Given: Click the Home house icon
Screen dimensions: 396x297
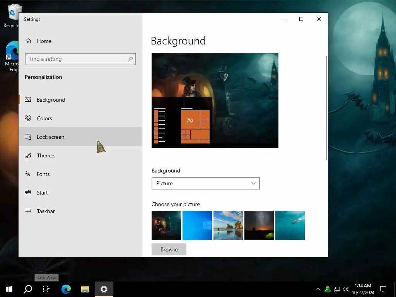Looking at the screenshot, I should [x=28, y=41].
